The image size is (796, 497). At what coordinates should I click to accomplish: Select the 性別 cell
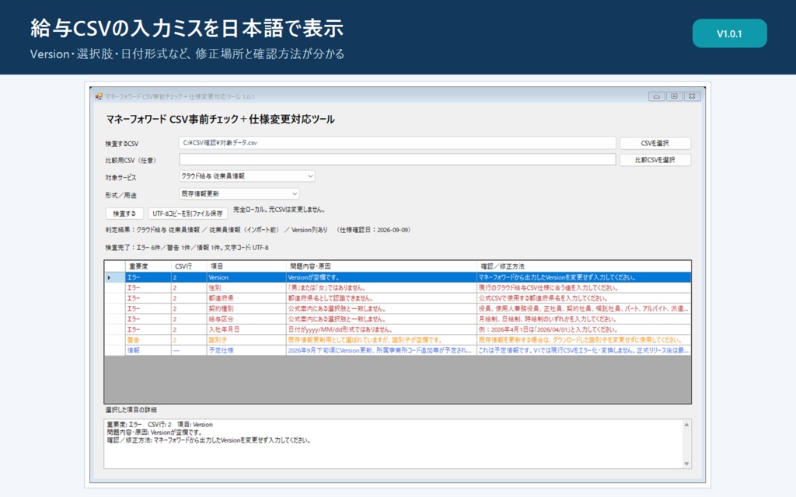tap(246, 287)
